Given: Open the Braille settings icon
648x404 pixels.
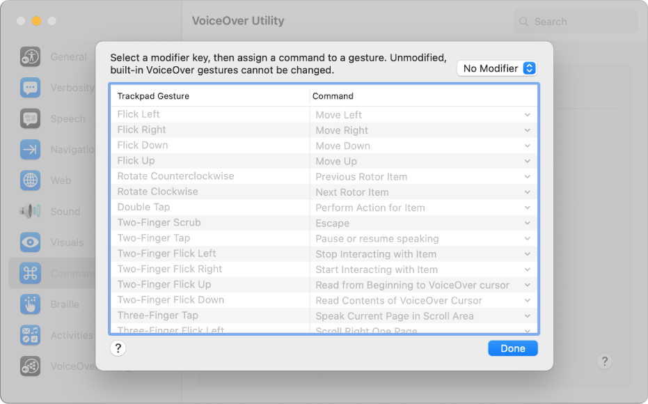Looking at the screenshot, I should tap(30, 304).
